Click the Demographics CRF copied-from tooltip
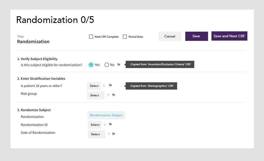The image size is (264, 161). 151,86
